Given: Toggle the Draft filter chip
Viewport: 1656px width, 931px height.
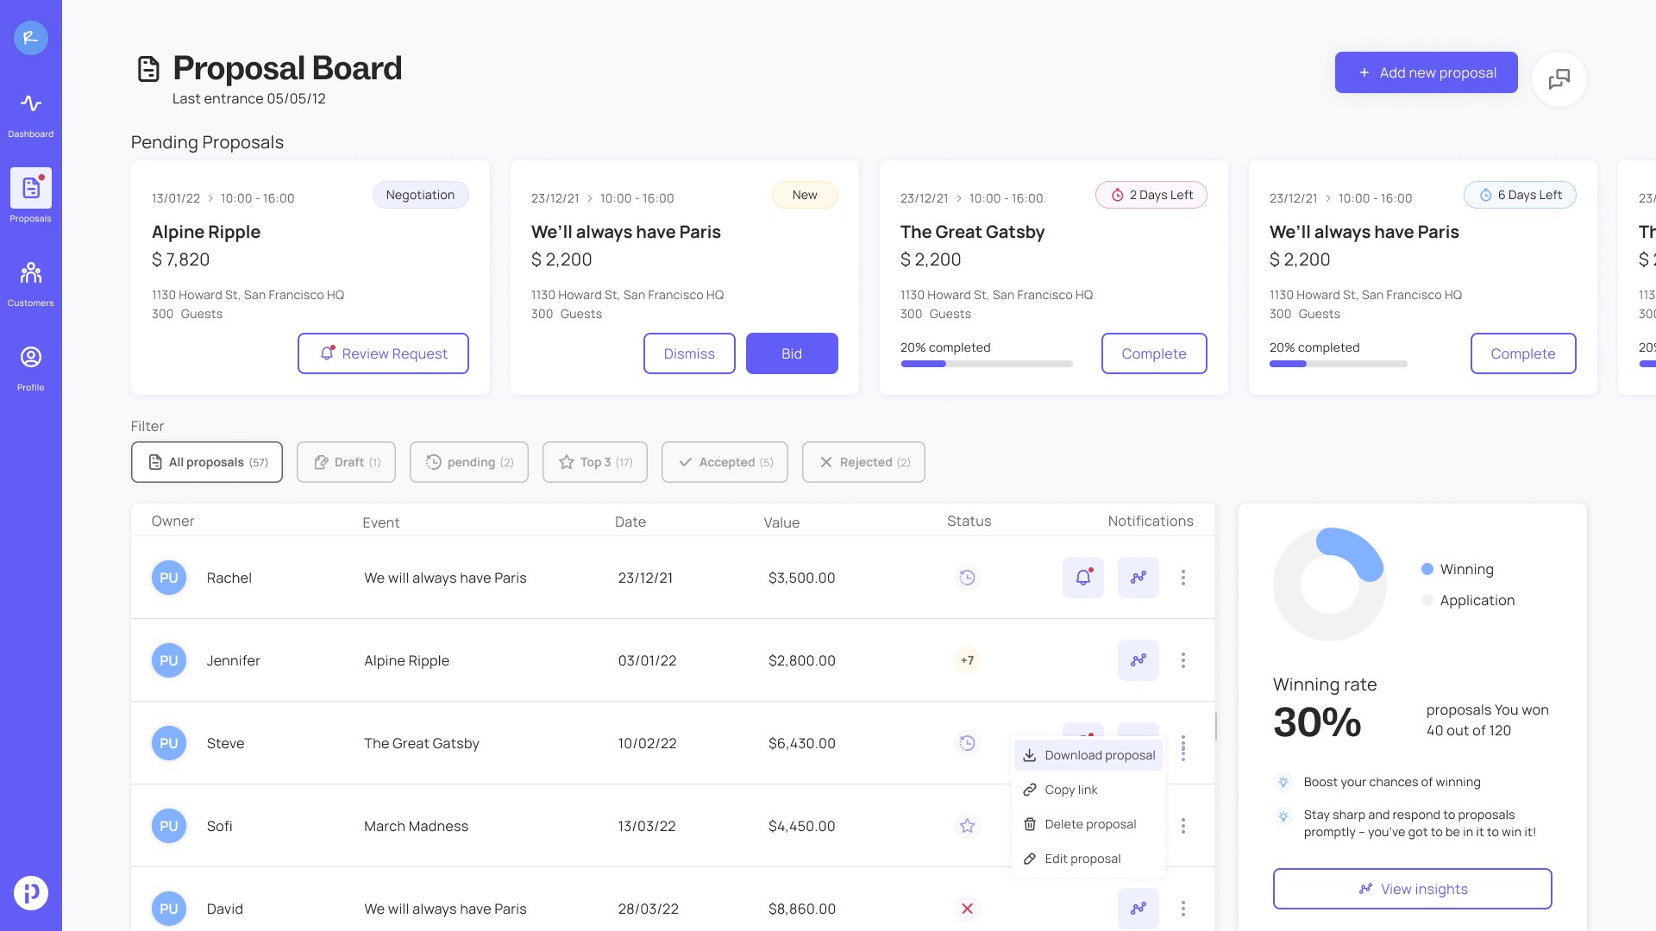Looking at the screenshot, I should [x=346, y=462].
